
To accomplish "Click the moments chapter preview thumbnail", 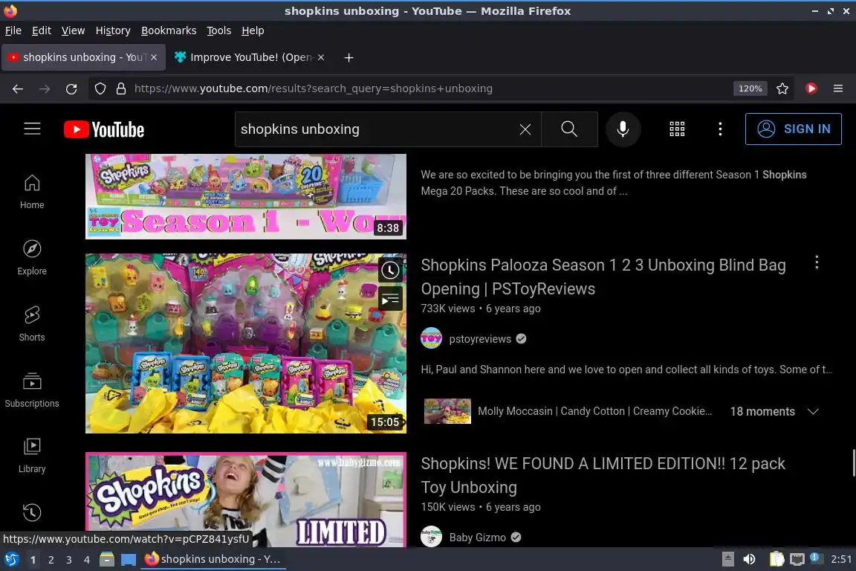I will pos(447,411).
